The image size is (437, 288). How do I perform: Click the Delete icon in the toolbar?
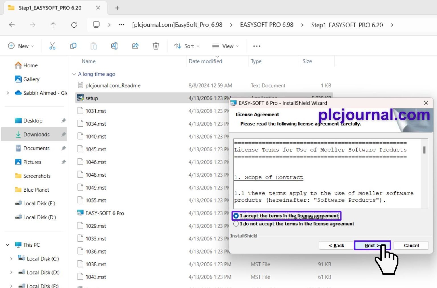click(x=156, y=46)
